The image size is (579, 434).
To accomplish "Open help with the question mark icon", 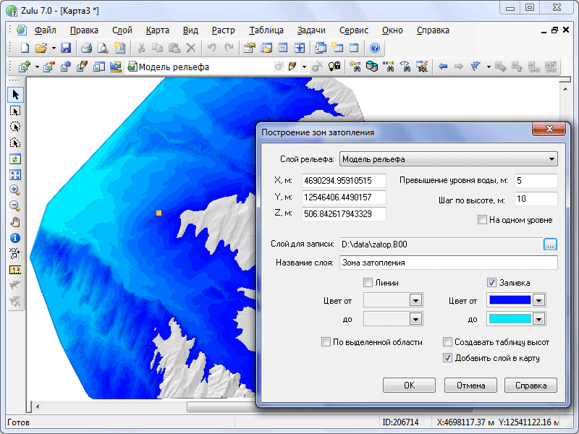I will click(375, 48).
